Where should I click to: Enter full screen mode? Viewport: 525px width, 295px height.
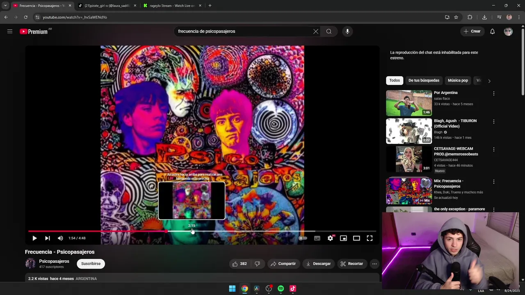point(370,238)
